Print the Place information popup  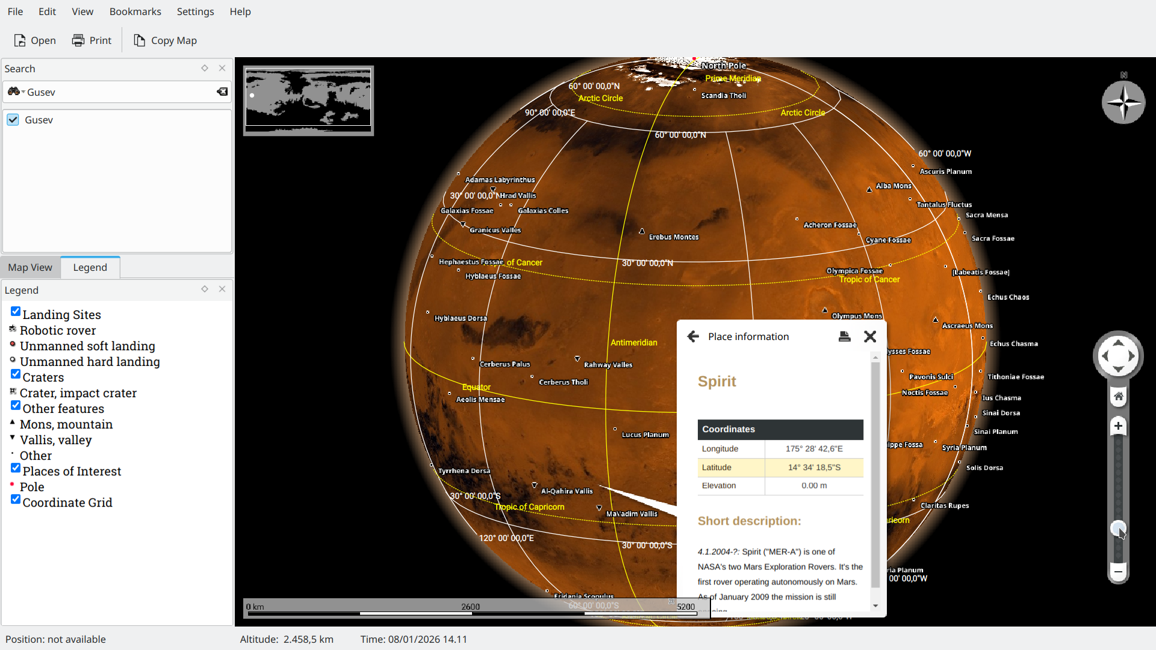pyautogui.click(x=844, y=336)
